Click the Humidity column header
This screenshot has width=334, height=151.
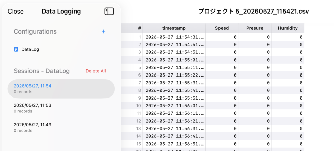point(288,28)
